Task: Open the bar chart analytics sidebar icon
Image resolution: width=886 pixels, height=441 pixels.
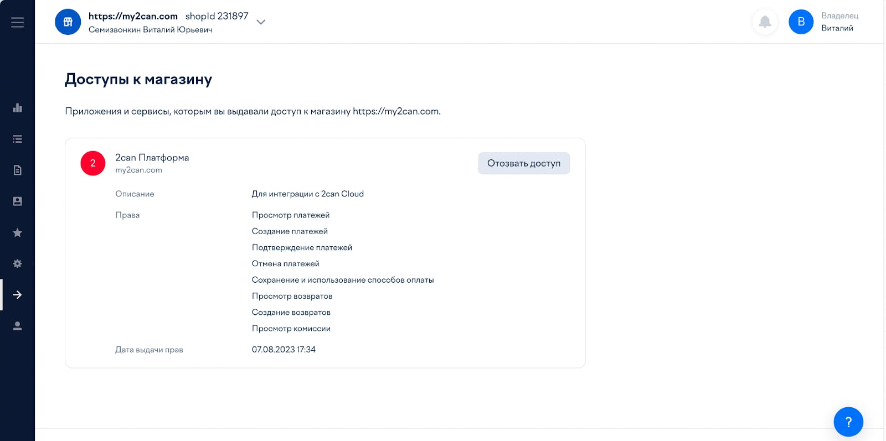Action: point(17,107)
